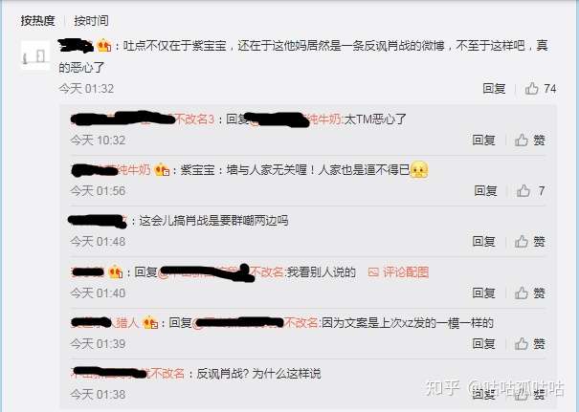The image size is (579, 412).
Task: Click the badge next to 猎人 username
Action: point(150,323)
